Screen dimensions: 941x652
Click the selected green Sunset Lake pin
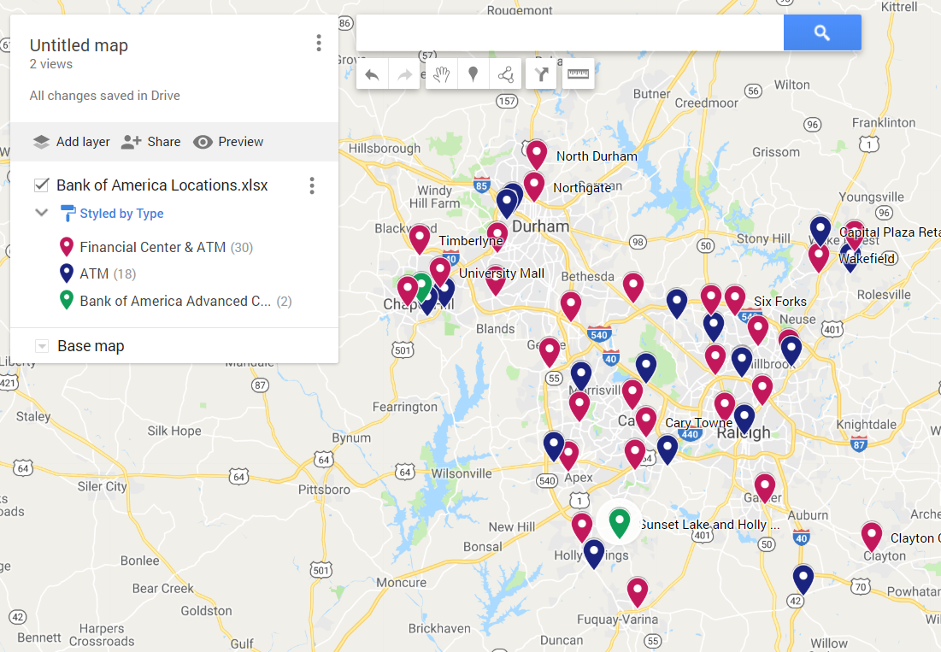(620, 522)
